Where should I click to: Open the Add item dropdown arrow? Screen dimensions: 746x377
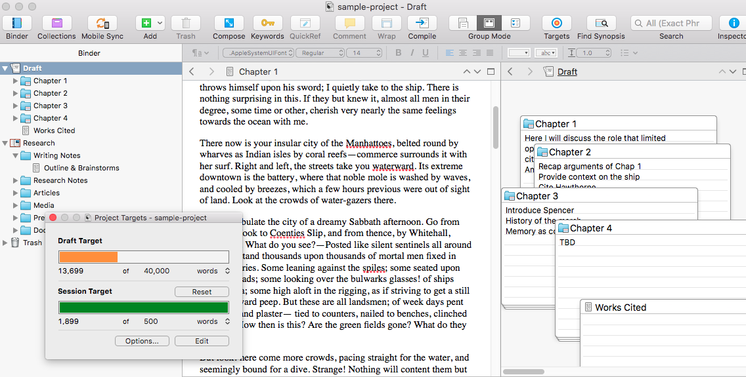coord(160,24)
